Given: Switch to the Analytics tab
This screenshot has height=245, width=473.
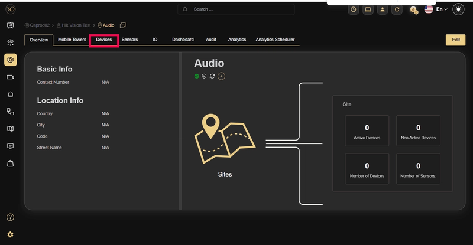Looking at the screenshot, I should [237, 40].
